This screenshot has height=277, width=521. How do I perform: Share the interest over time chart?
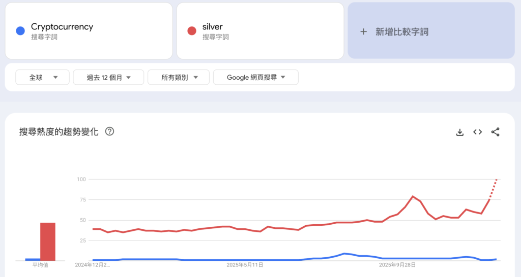pos(495,132)
